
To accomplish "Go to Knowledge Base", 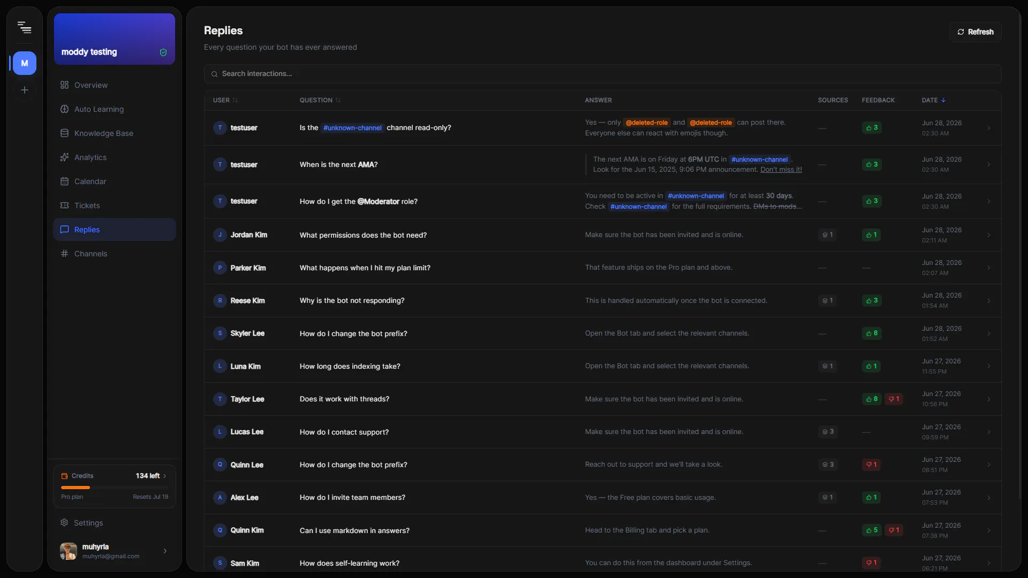I will click(x=115, y=133).
